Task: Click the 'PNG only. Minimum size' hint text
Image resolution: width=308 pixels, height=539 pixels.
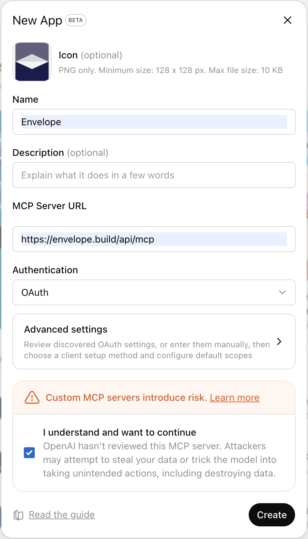Action: coord(171,70)
